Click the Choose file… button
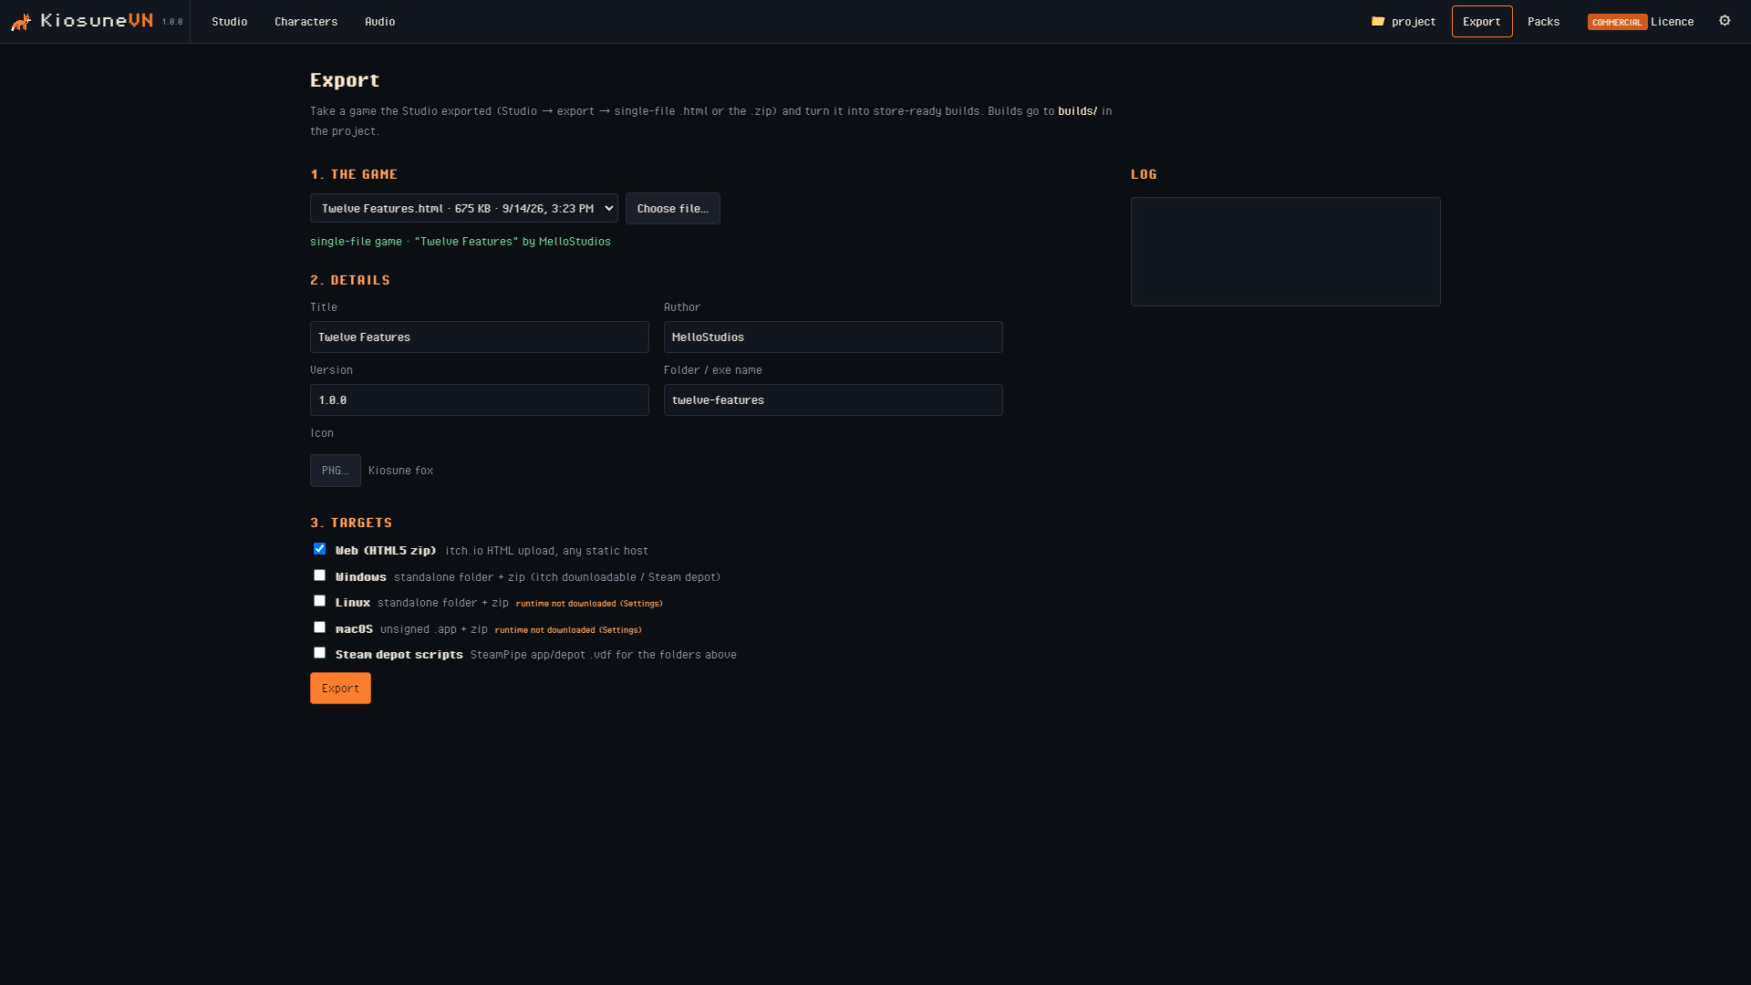The width and height of the screenshot is (1751, 985). [673, 208]
